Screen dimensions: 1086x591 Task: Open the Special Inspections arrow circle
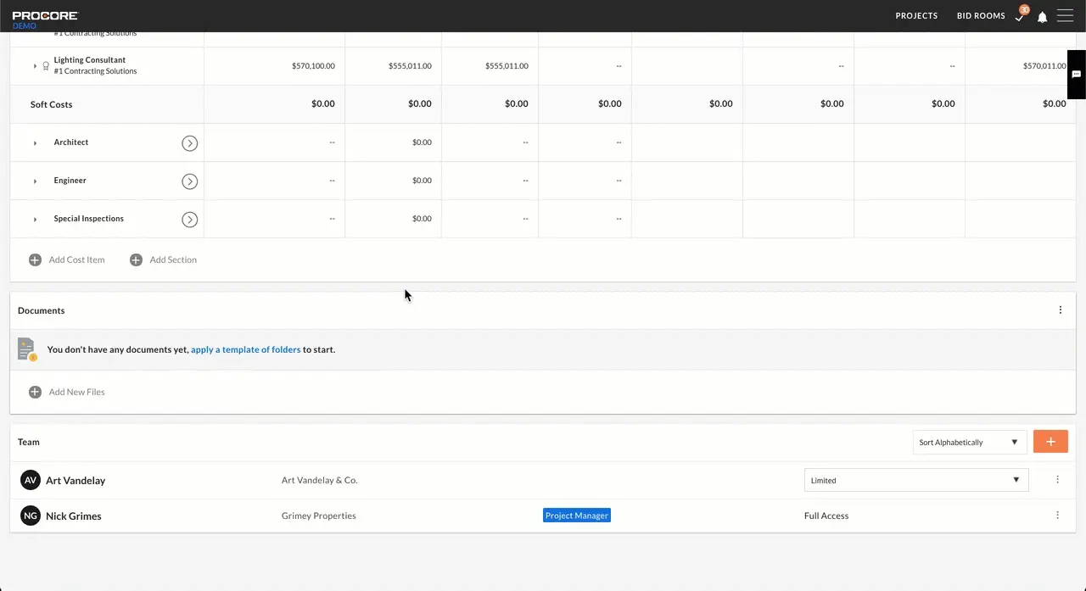(x=189, y=220)
